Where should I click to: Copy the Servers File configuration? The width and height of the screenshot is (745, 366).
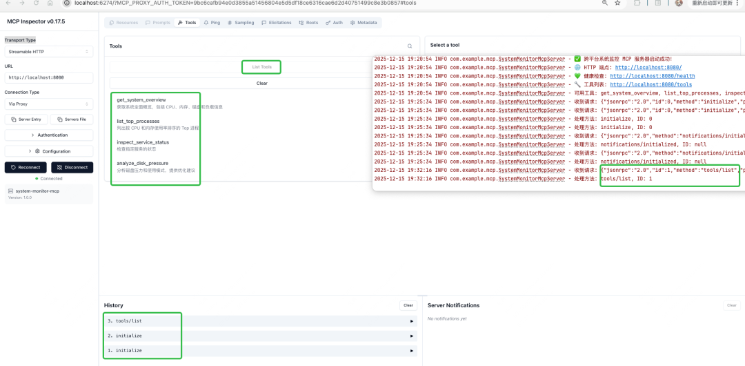click(72, 119)
